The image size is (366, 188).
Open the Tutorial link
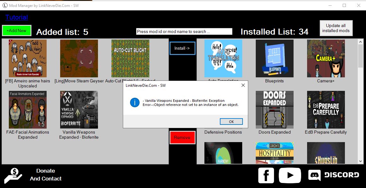[17, 17]
